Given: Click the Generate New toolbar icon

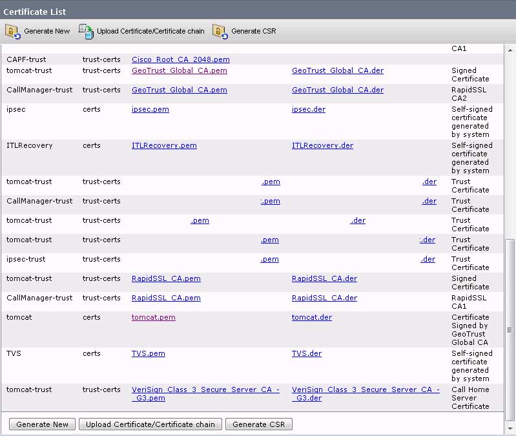Looking at the screenshot, I should (13, 32).
